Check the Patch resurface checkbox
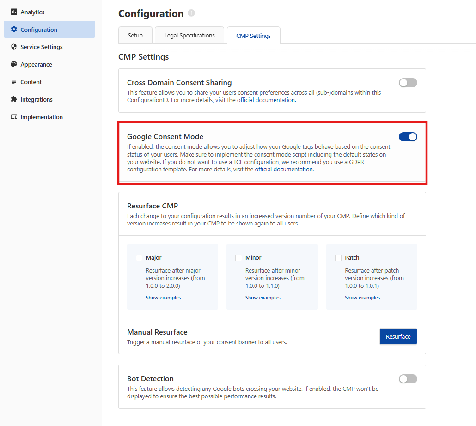The height and width of the screenshot is (426, 476). [x=338, y=258]
